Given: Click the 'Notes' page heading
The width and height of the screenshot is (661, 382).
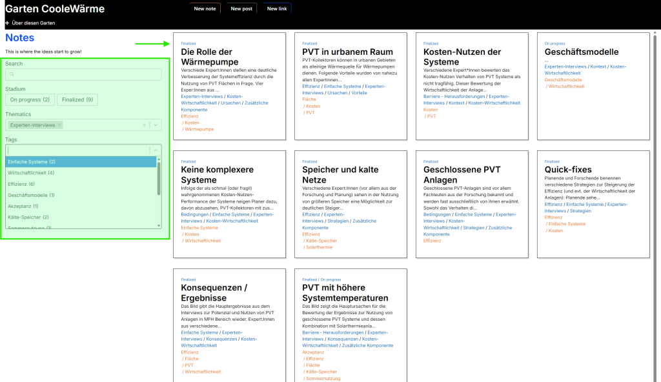Looking at the screenshot, I should click(x=20, y=37).
